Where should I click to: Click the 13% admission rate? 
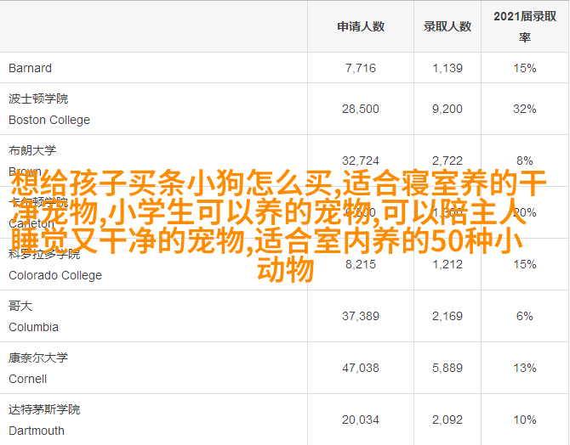click(x=525, y=368)
